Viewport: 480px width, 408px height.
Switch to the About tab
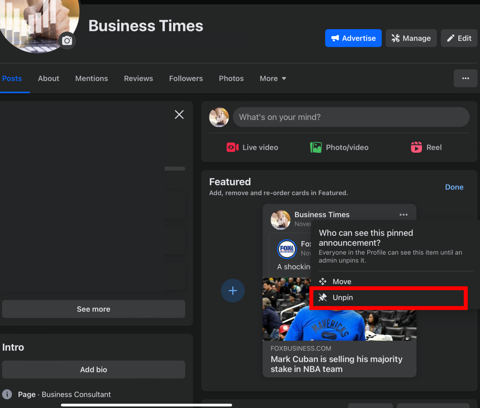click(48, 78)
